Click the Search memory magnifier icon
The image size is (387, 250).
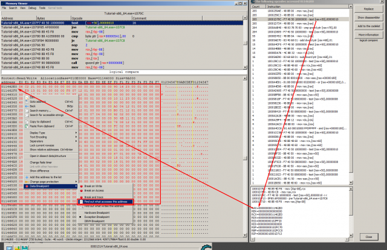click(x=26, y=111)
